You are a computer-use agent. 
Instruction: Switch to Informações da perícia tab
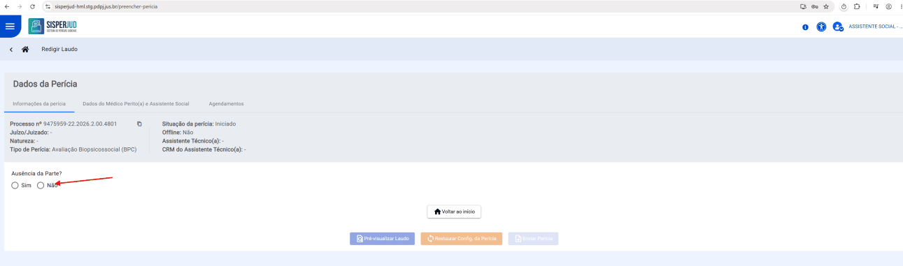(39, 103)
